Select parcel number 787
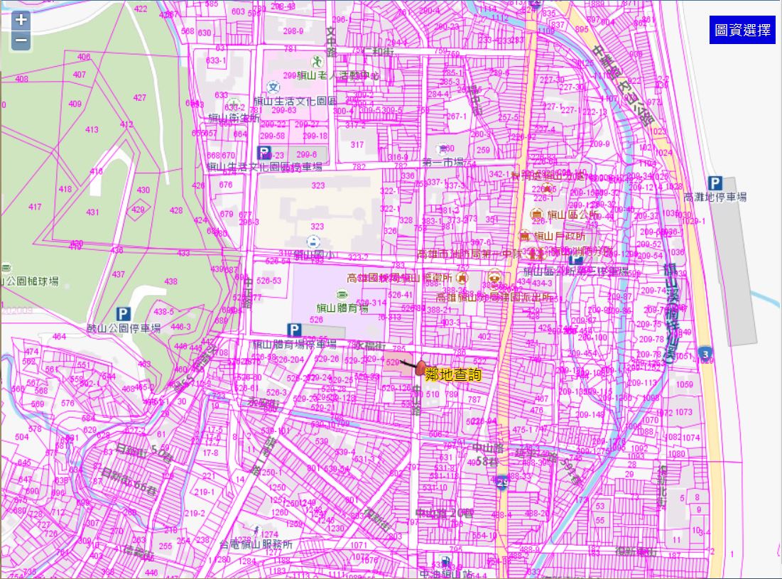782x579 pixels. 474,399
